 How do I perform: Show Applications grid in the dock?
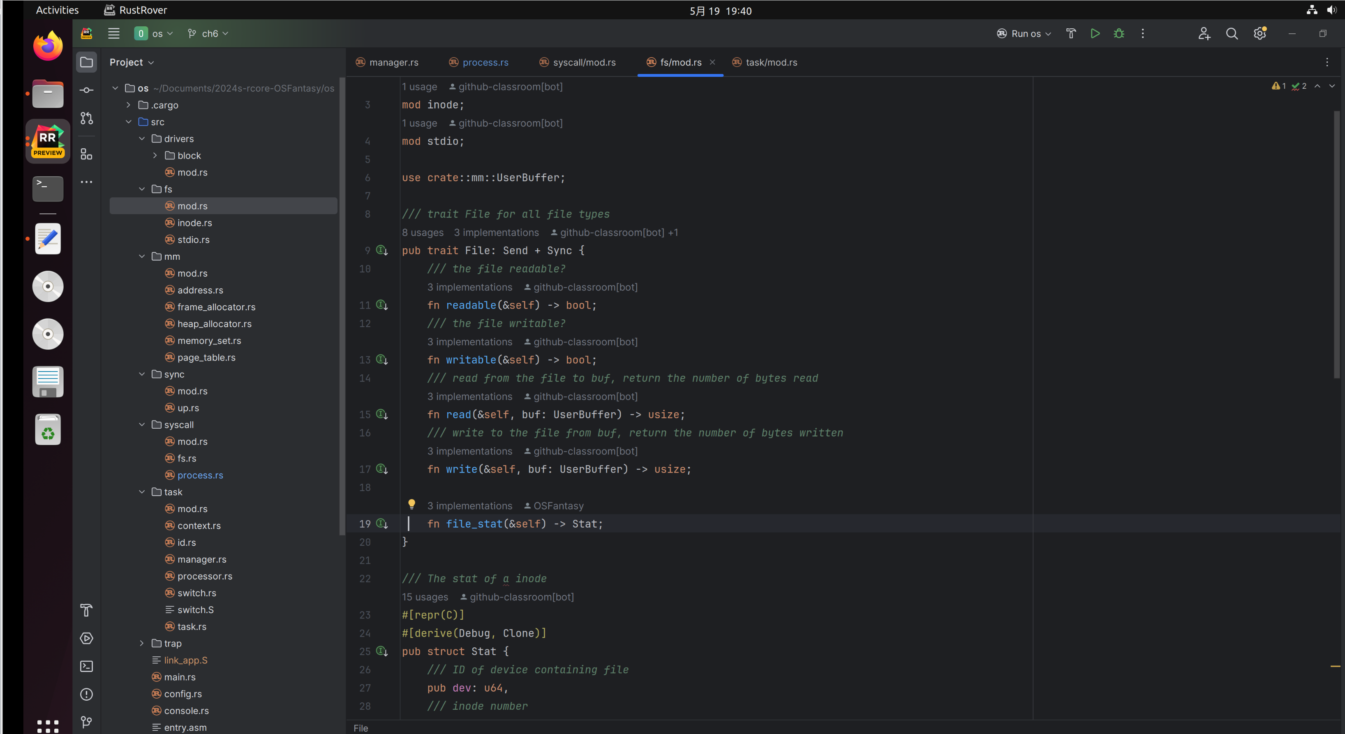click(x=48, y=726)
